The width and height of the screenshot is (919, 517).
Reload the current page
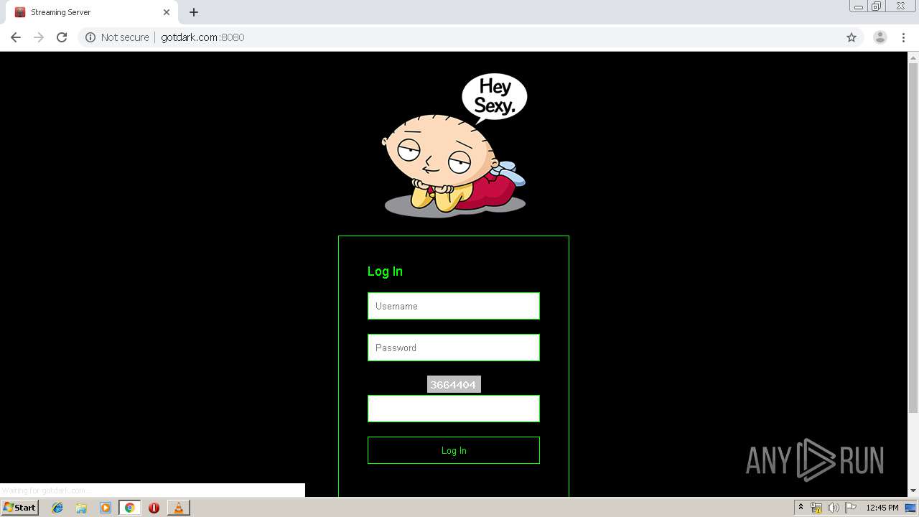[62, 37]
